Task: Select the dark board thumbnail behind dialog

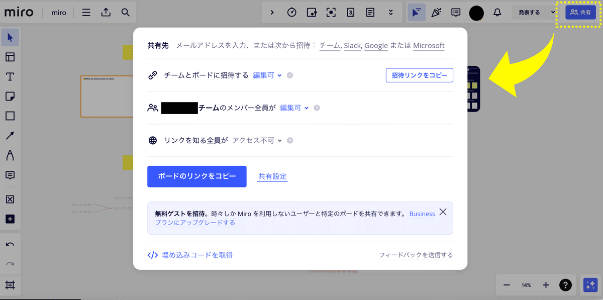Action: 473,88
